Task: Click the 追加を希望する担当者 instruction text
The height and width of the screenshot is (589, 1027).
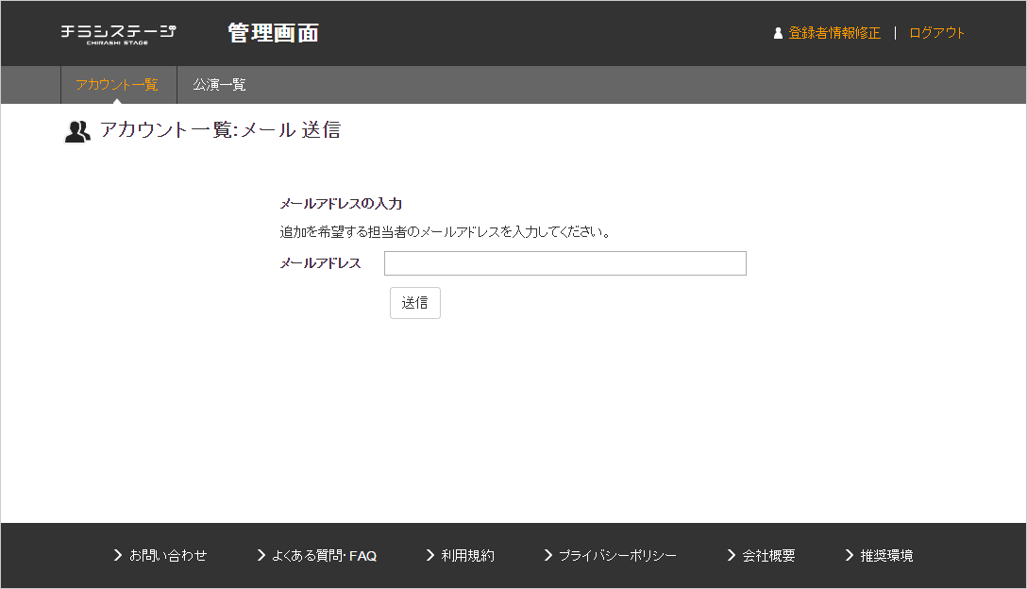Action: (446, 231)
